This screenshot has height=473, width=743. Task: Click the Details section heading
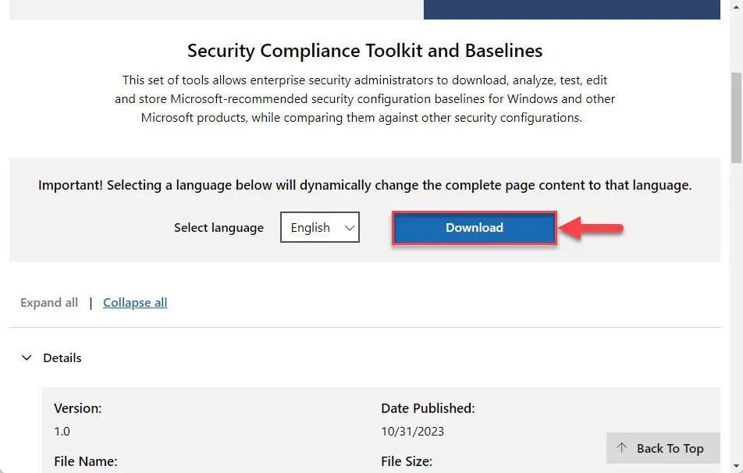pos(62,357)
